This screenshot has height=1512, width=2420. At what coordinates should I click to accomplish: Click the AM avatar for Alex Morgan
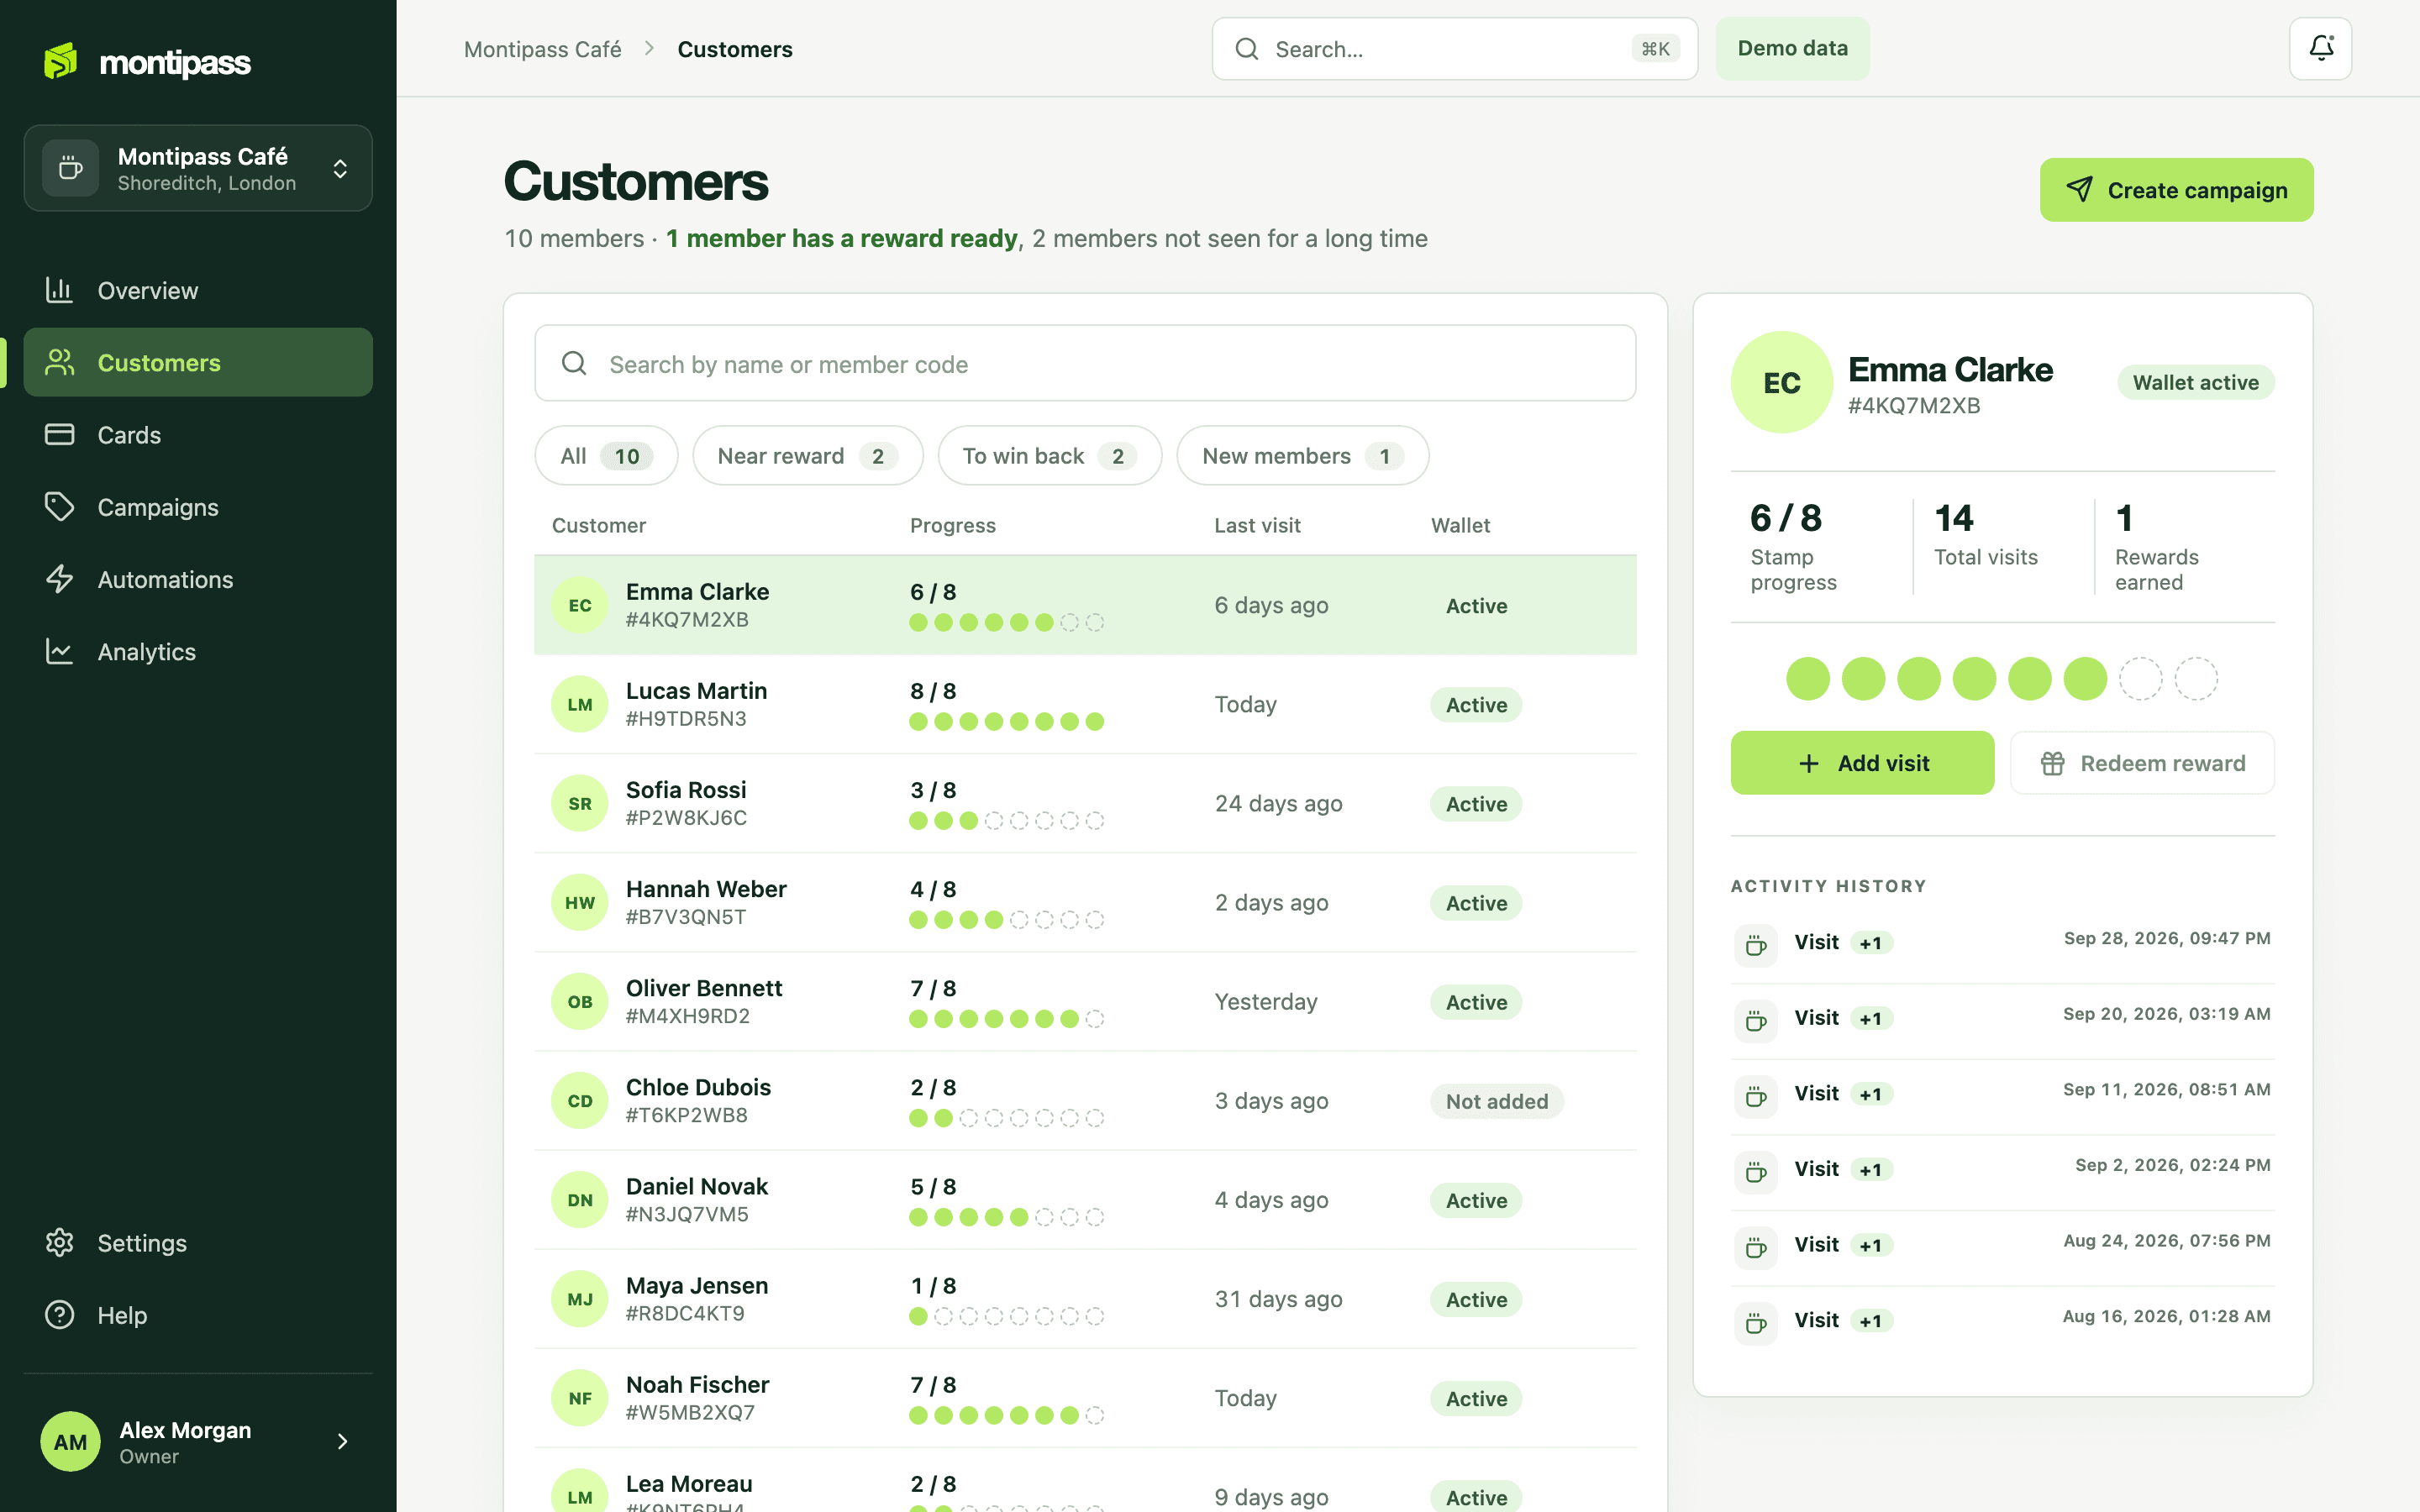70,1441
